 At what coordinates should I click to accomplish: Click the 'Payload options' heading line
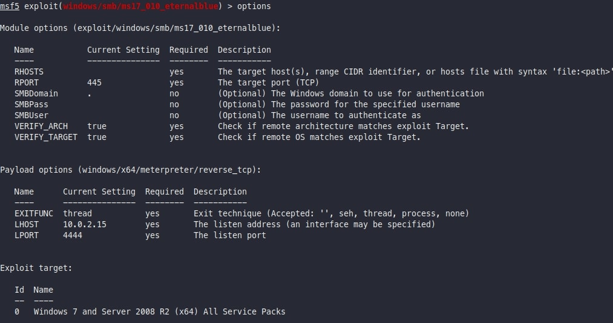(x=130, y=170)
